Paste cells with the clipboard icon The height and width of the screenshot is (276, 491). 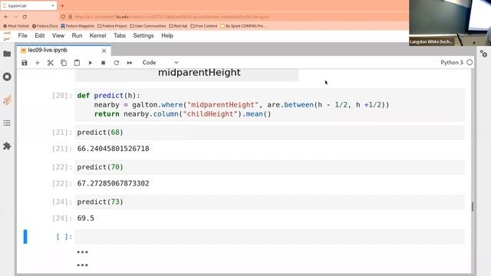tap(77, 63)
